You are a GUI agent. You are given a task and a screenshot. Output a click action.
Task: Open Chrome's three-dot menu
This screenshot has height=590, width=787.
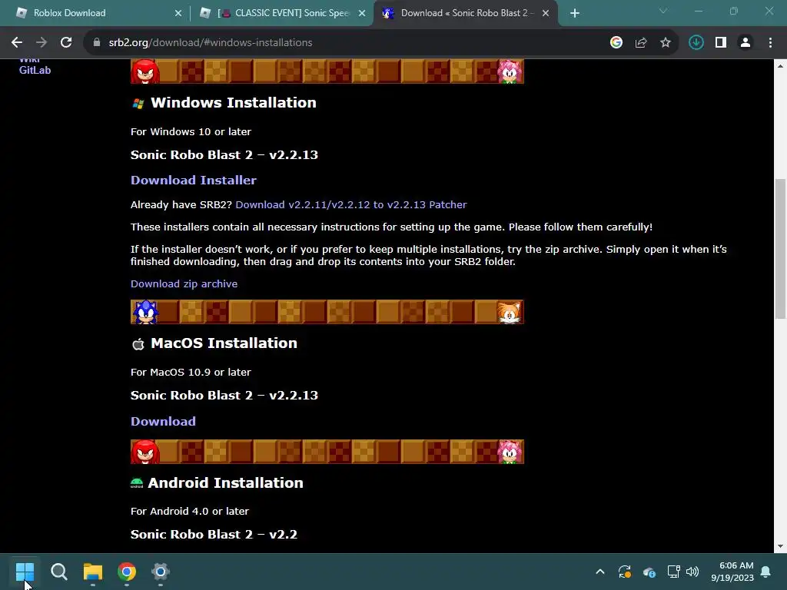point(770,43)
